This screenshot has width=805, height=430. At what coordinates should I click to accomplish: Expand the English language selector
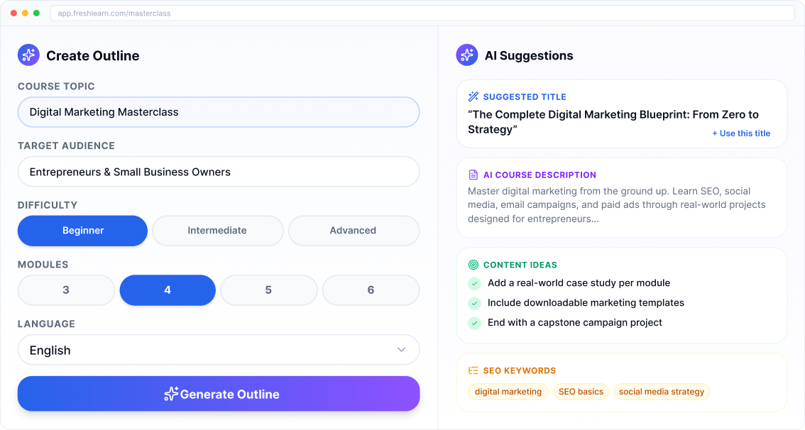click(x=219, y=350)
